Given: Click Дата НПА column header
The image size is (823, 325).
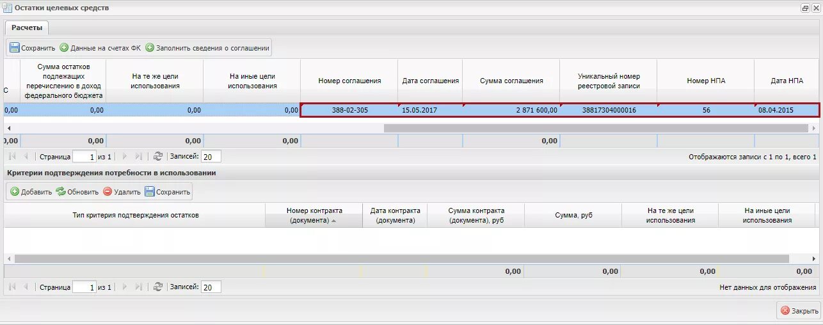Looking at the screenshot, I should pyautogui.click(x=787, y=81).
